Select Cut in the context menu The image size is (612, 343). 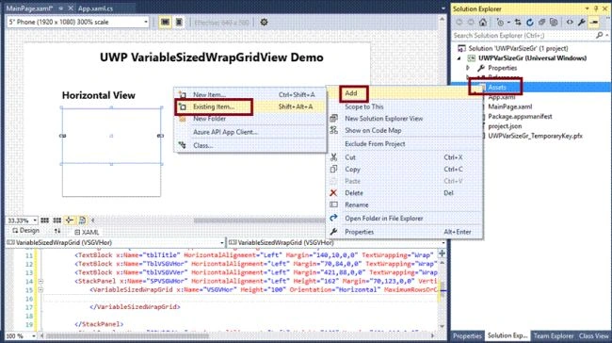[404, 157]
